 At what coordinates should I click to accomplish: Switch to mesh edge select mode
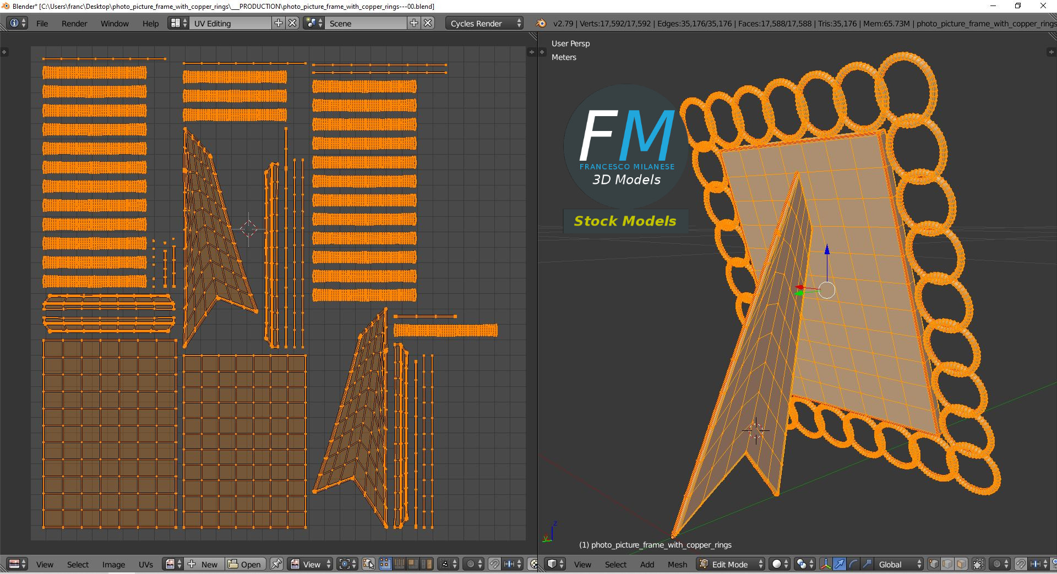[x=947, y=564]
